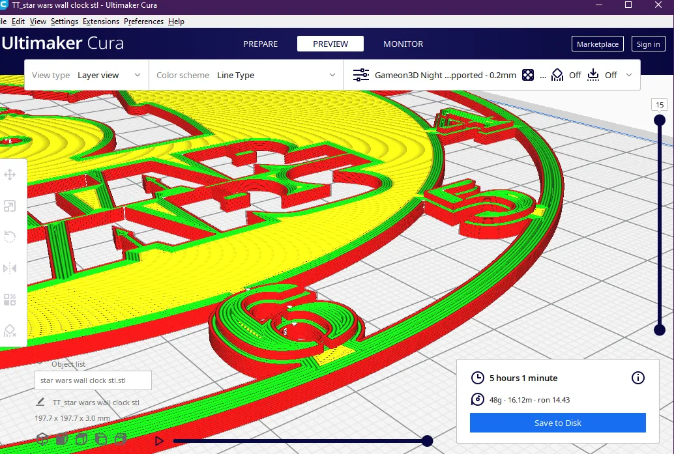Click the Save to Disk button
The height and width of the screenshot is (454, 674).
click(557, 423)
